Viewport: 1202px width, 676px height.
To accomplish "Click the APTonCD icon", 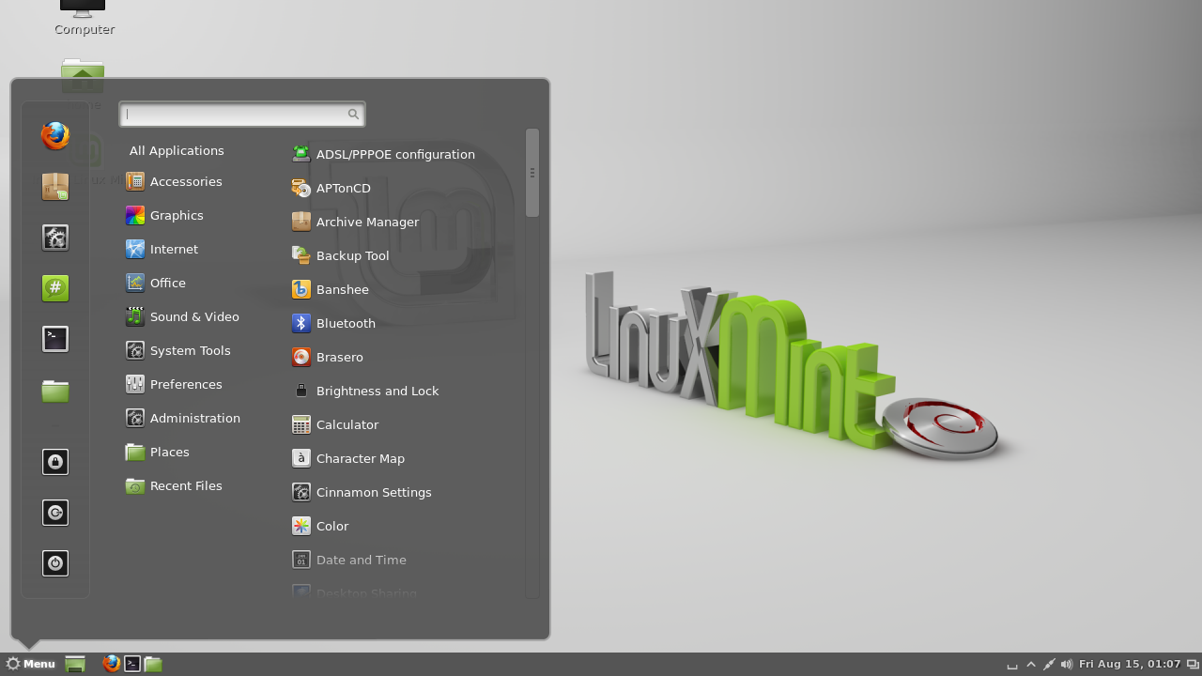I will pos(301,188).
